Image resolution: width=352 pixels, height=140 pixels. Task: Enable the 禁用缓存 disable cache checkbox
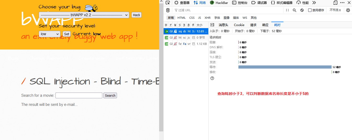click(310, 10)
